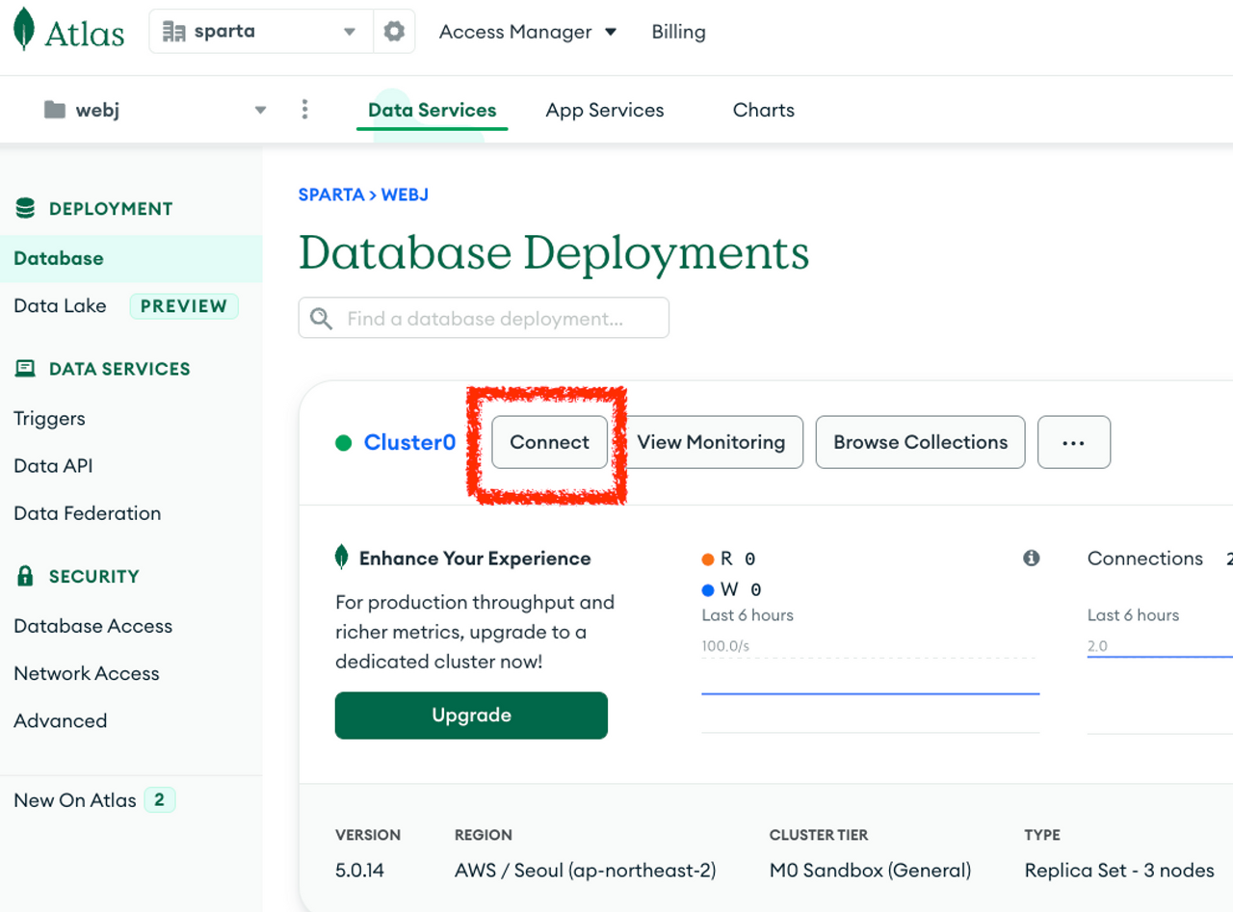Click the PREVIEW badge next to Data Lake

click(184, 306)
